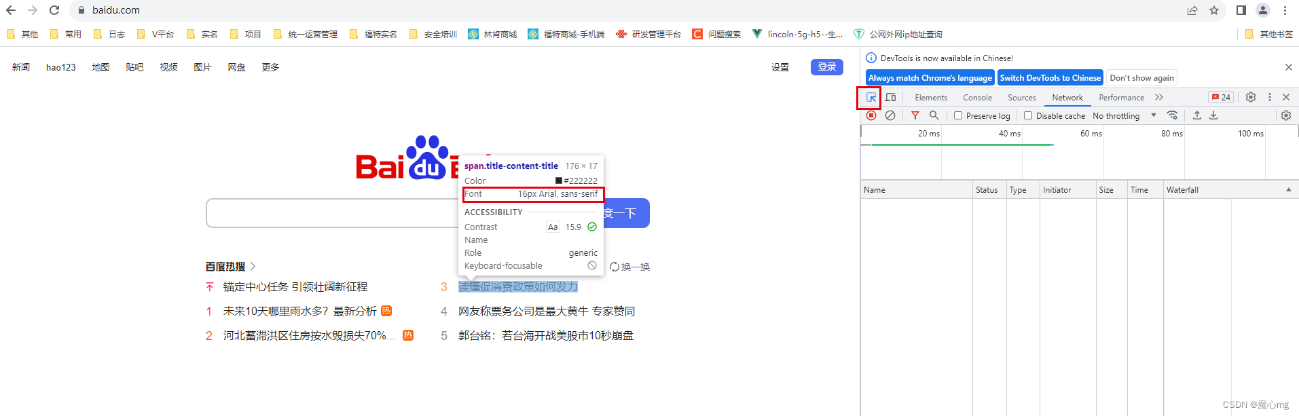Expand more DevTools tabs chevron
This screenshot has width=1299, height=416.
(x=1159, y=97)
